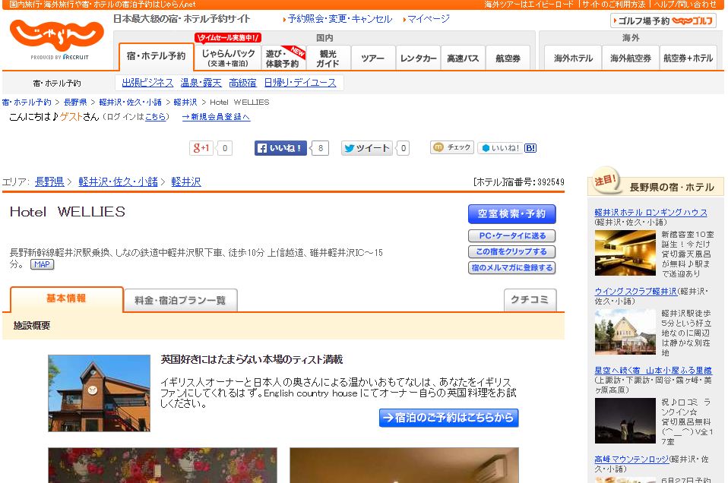Click 長野県 in the top breadcrumb

coord(75,102)
